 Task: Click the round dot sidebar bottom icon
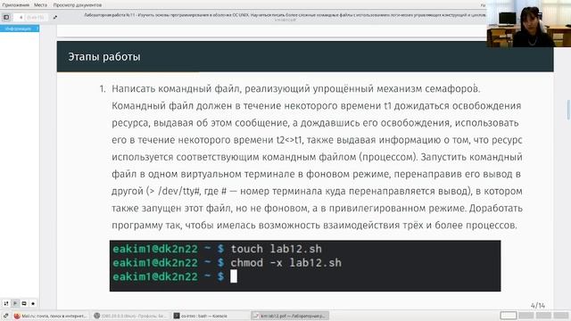click(x=33, y=303)
